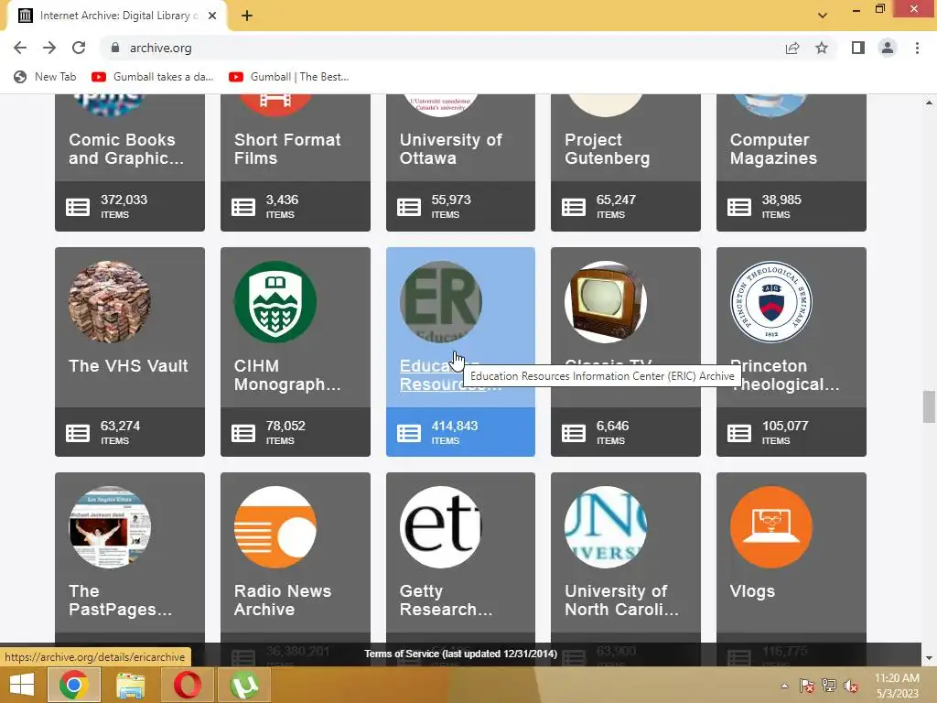Screen dimensions: 937x703
Task: Click the browser Forward arrow
Action: tap(49, 48)
